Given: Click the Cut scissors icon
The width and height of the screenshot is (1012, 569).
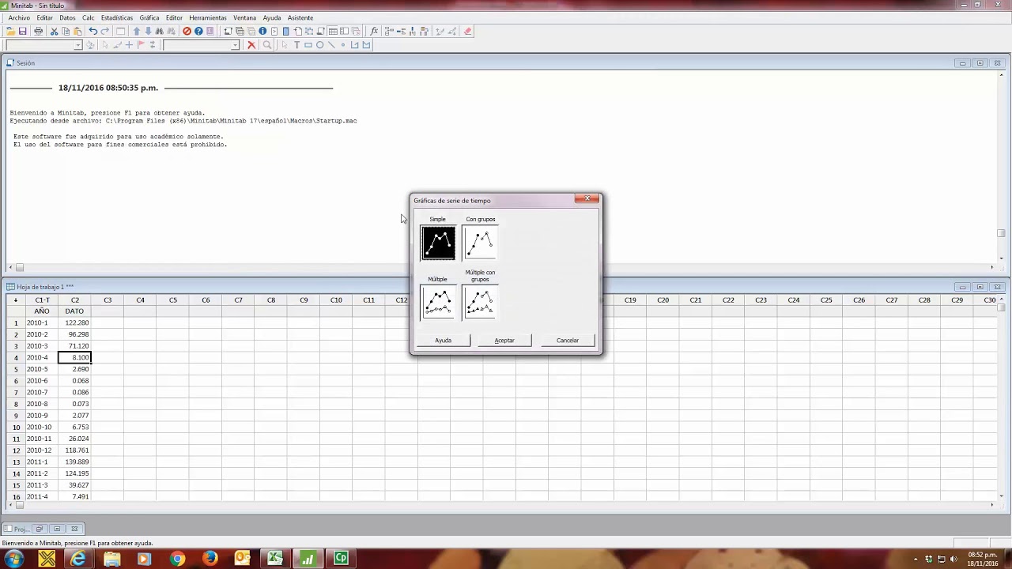Looking at the screenshot, I should pos(54,32).
